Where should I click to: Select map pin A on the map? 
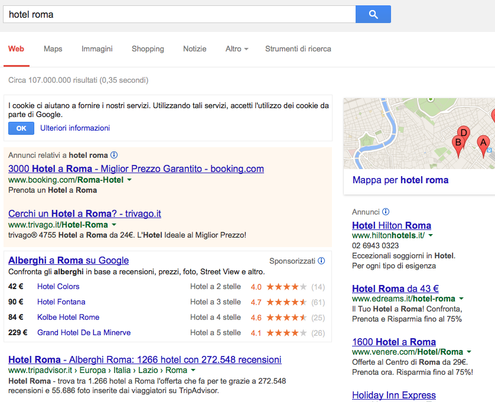coord(483,145)
